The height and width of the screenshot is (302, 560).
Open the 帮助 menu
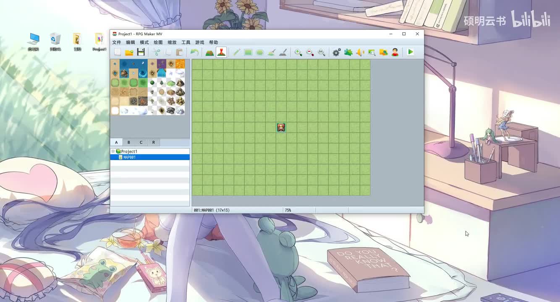[214, 42]
